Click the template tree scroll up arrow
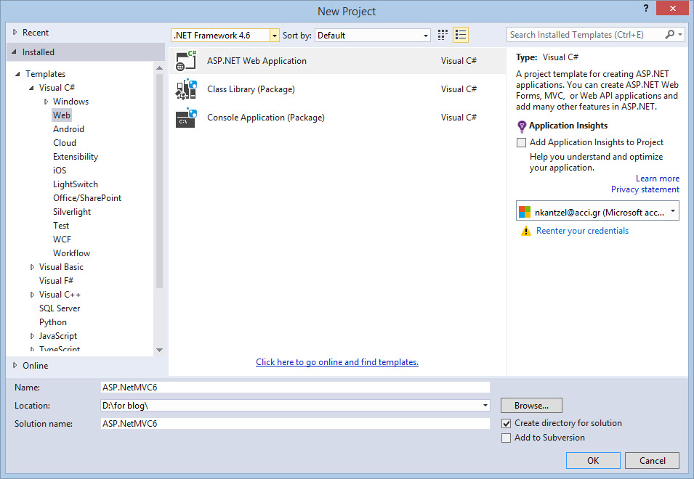 [x=159, y=68]
